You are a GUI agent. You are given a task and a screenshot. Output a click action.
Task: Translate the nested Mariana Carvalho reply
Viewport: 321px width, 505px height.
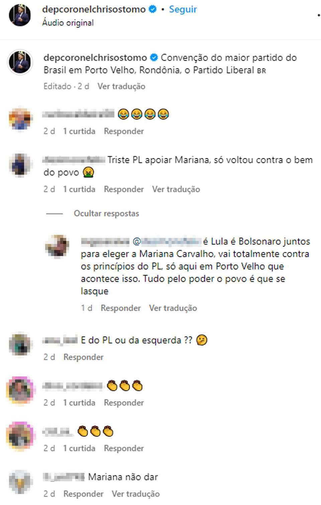173,308
